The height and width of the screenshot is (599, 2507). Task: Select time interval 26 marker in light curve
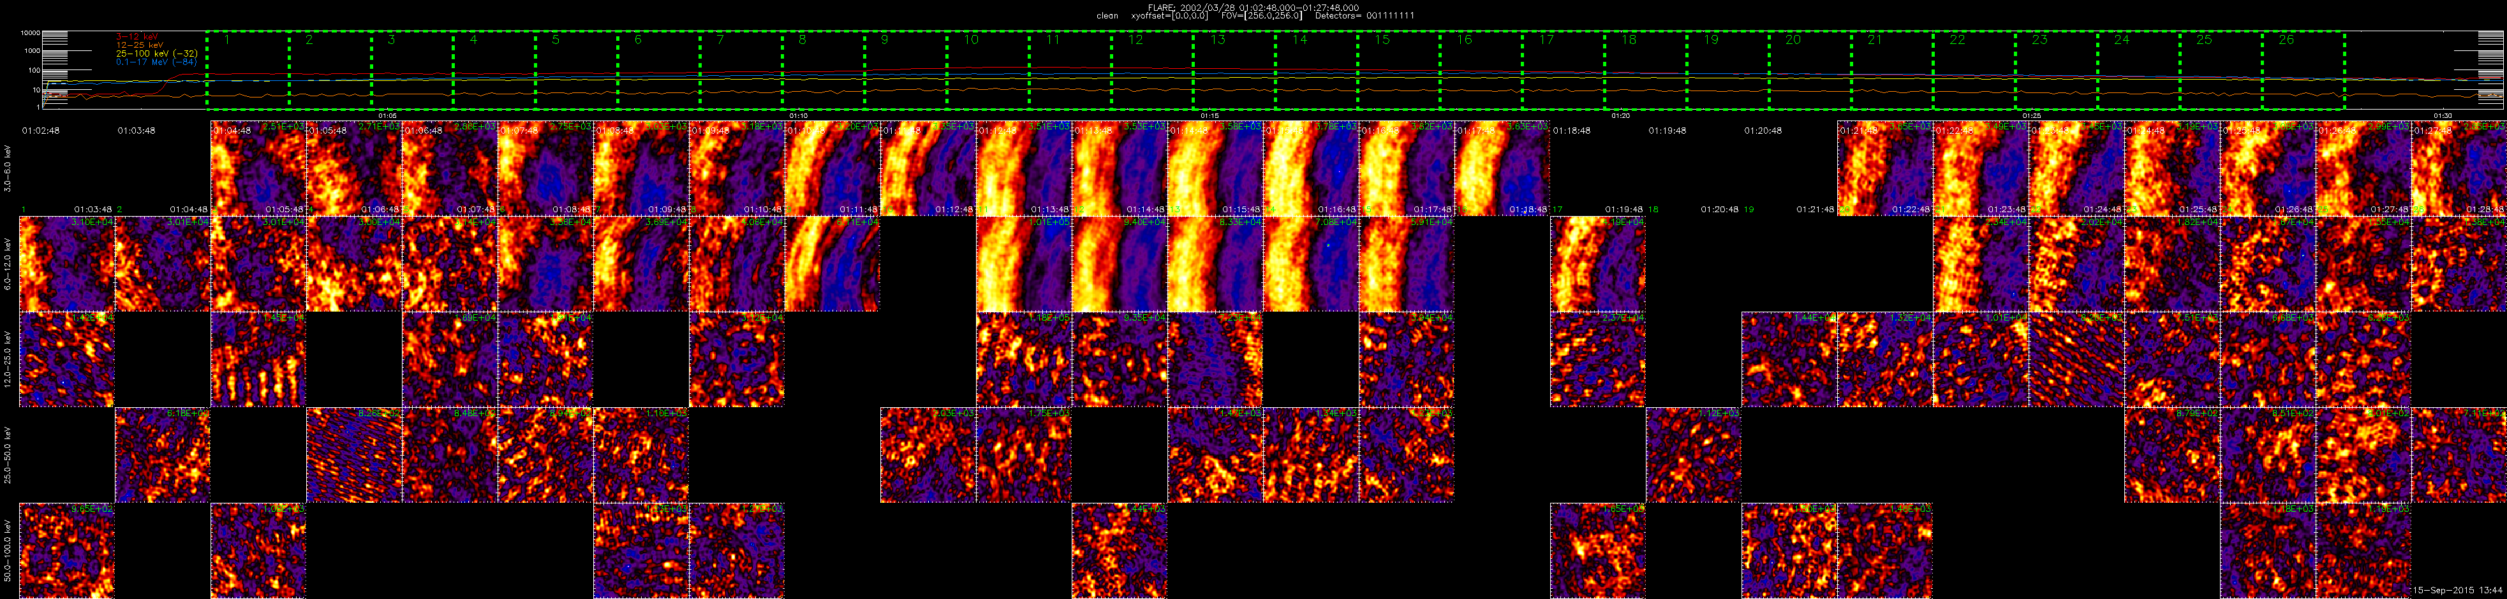click(x=2286, y=40)
